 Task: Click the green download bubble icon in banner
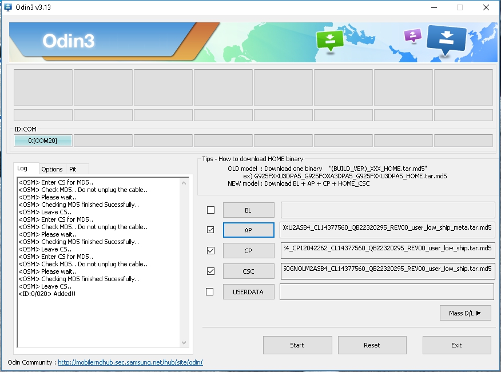pyautogui.click(x=330, y=40)
